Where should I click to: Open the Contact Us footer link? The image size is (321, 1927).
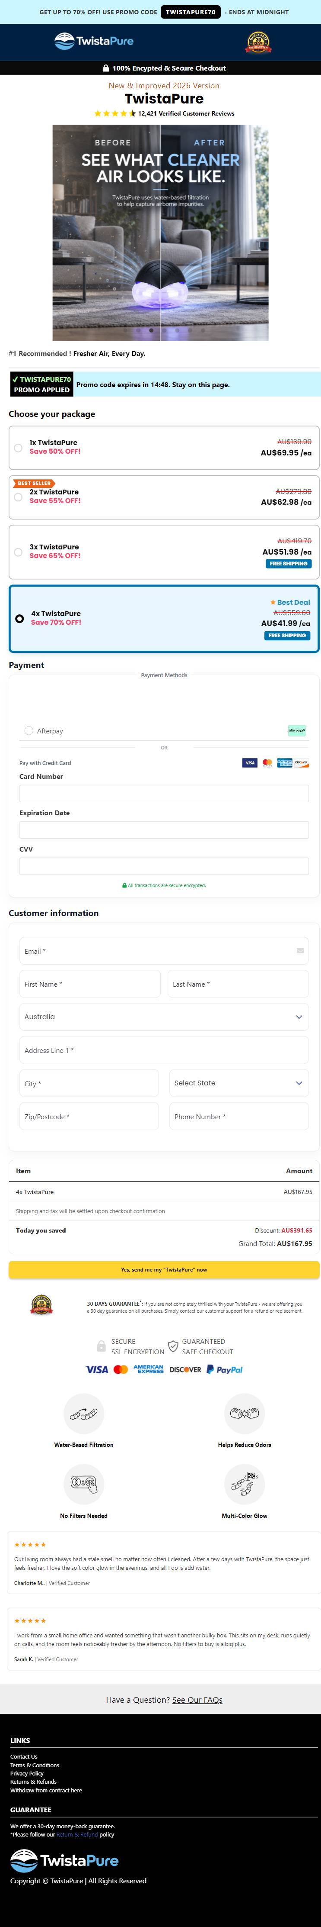click(x=24, y=1756)
